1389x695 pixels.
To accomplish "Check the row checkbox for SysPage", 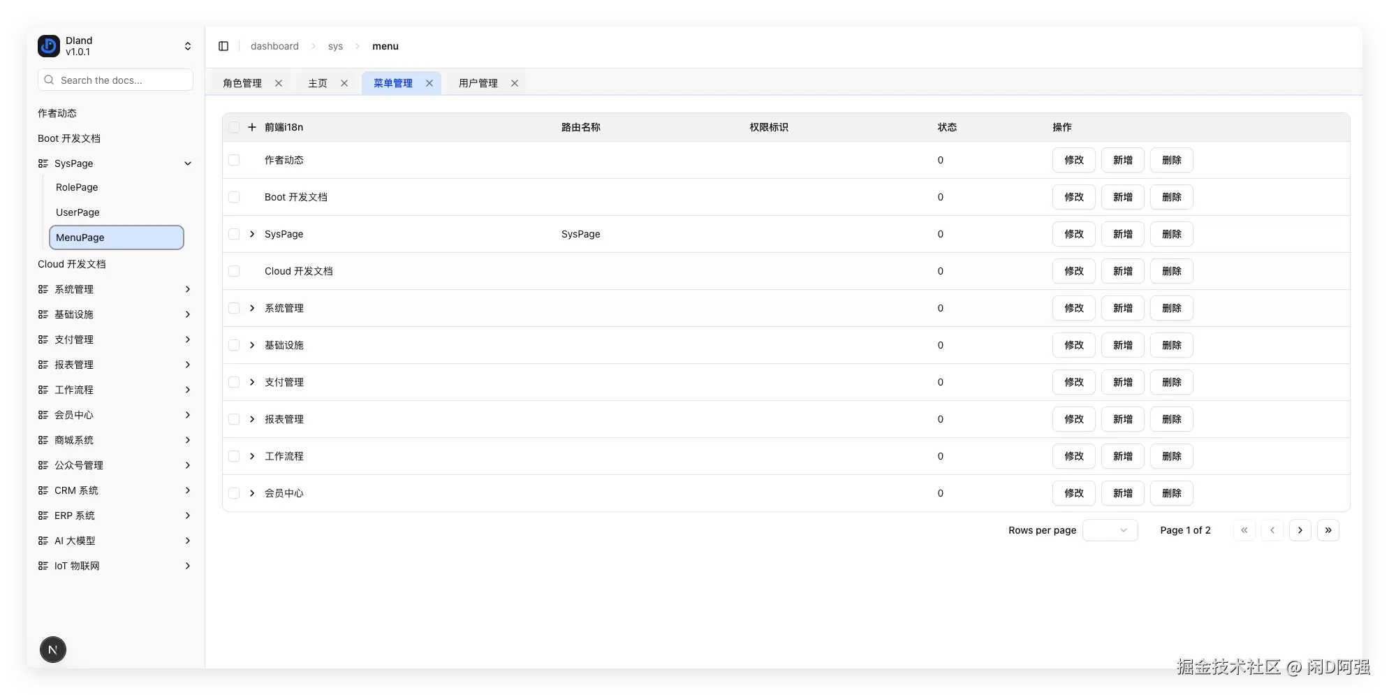I will 234,234.
